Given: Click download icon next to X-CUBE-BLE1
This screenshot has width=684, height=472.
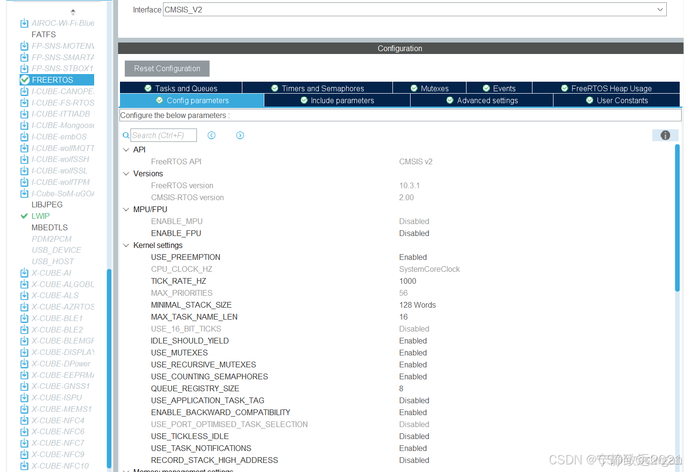Looking at the screenshot, I should pos(24,318).
